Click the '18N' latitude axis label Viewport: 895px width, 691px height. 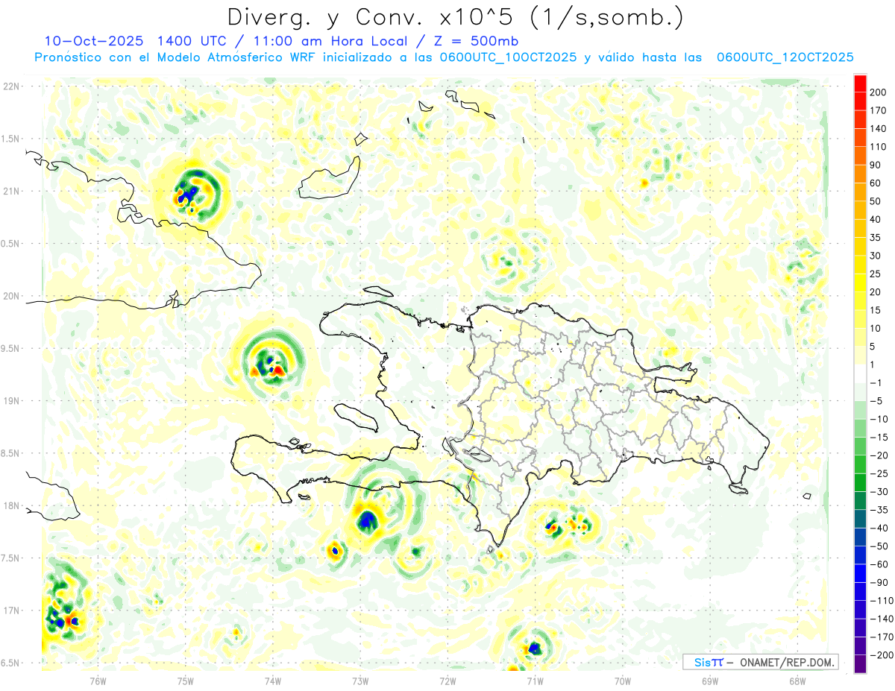(11, 505)
